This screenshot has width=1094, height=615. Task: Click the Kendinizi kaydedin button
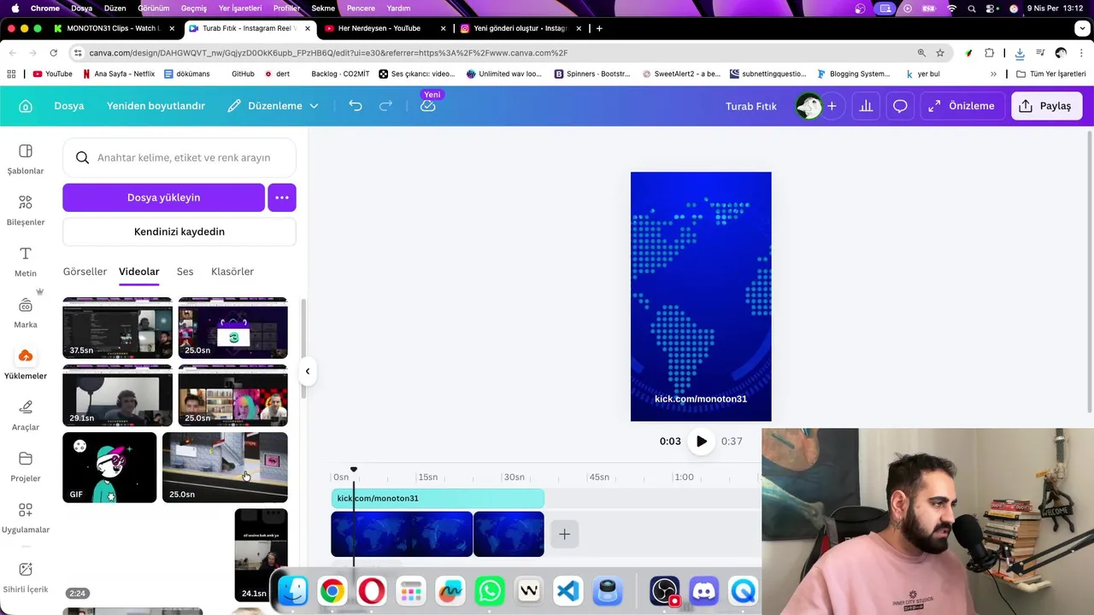[x=179, y=231]
